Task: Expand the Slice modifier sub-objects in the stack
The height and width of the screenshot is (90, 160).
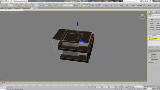Action: 151,37
